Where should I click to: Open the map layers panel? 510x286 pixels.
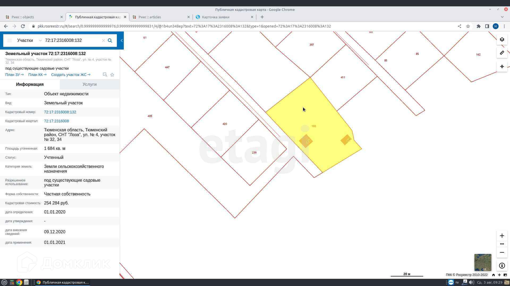502,40
